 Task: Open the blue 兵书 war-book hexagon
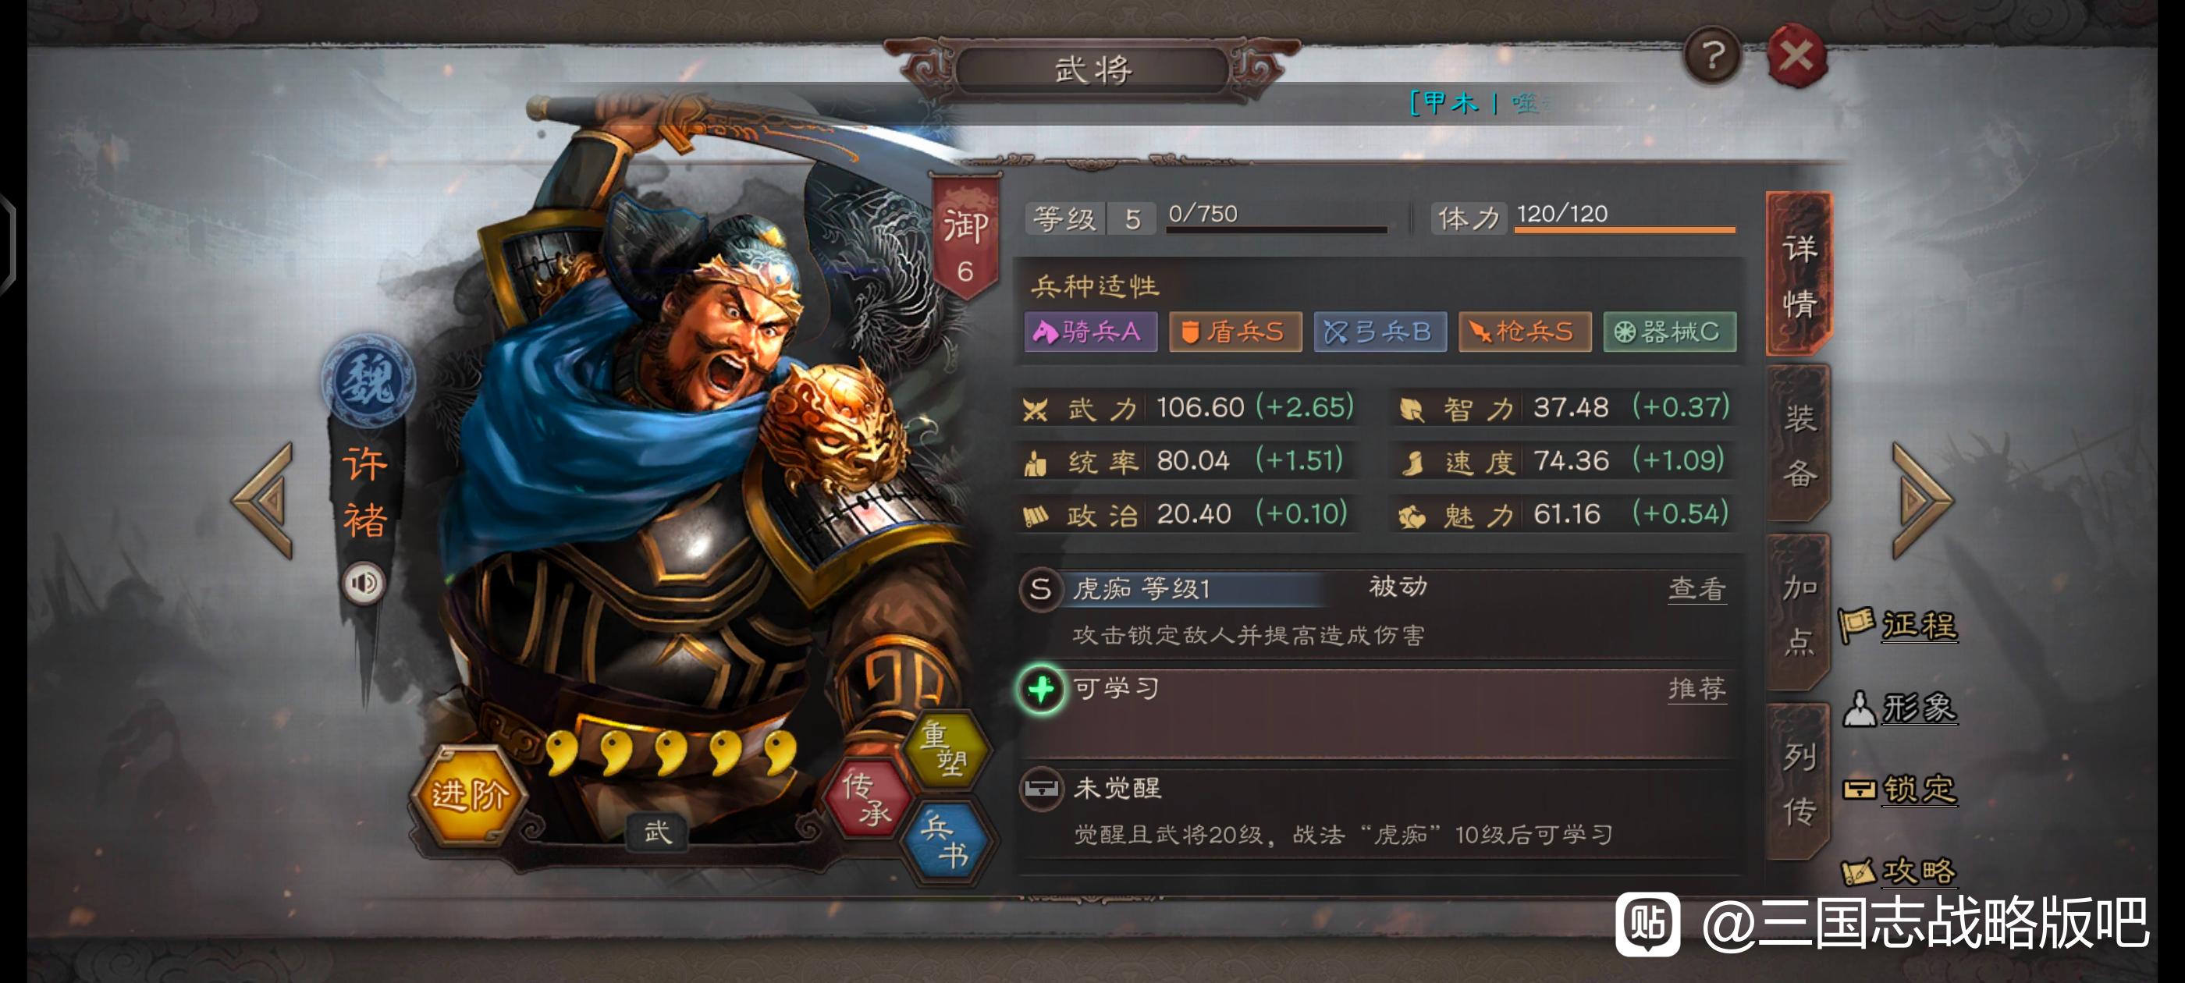(946, 839)
